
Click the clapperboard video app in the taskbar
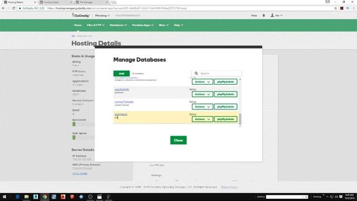(x=99, y=197)
